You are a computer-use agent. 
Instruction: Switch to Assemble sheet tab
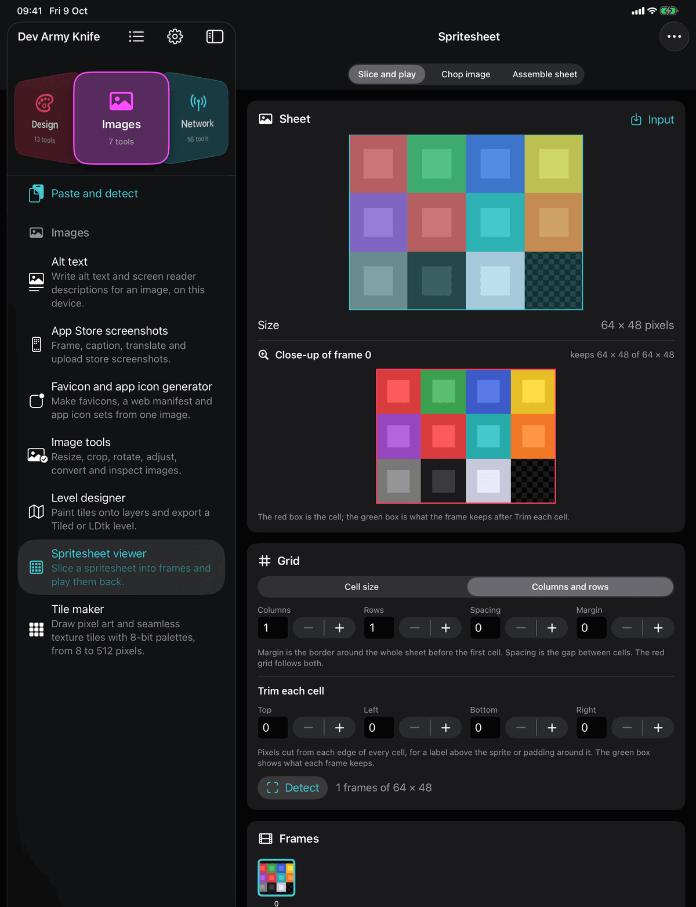point(545,74)
